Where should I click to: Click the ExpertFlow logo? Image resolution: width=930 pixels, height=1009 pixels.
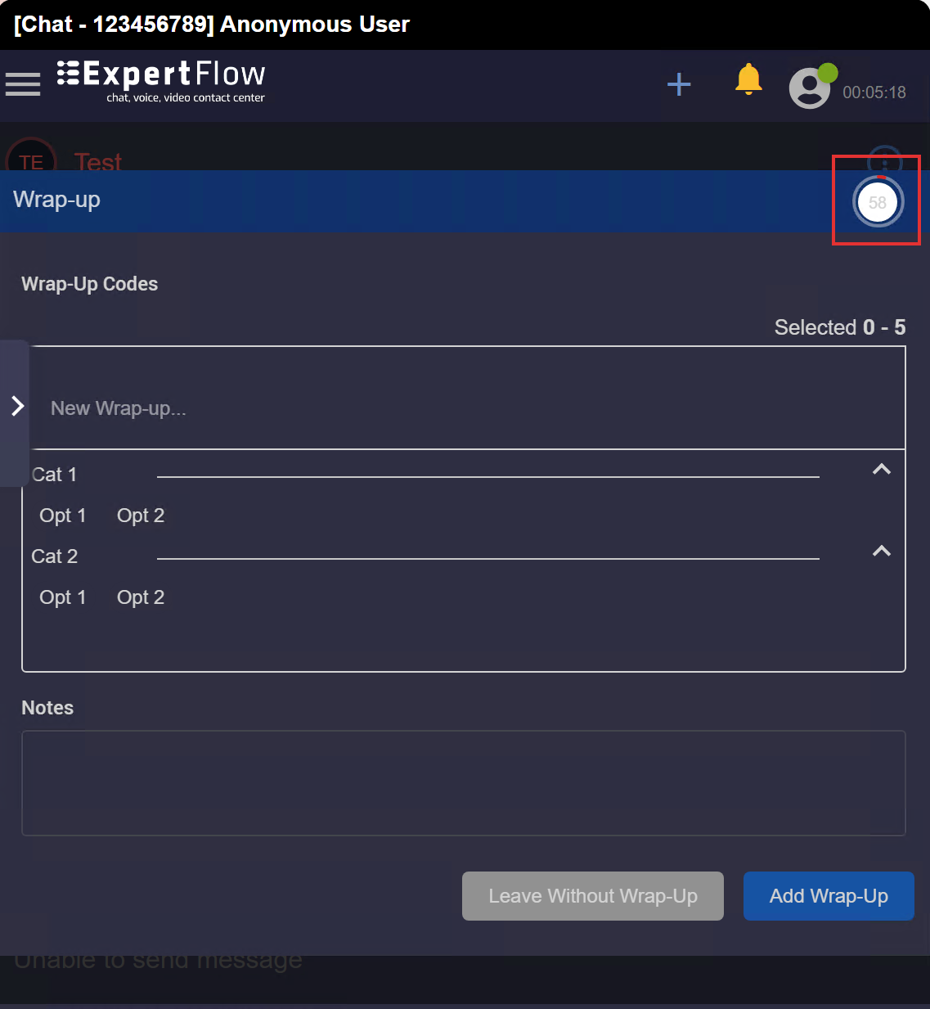160,81
